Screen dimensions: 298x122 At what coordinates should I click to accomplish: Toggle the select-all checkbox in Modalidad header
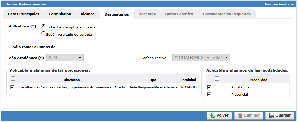point(217,78)
